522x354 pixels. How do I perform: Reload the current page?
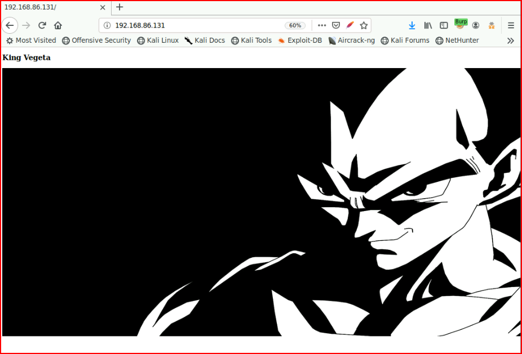coord(42,25)
